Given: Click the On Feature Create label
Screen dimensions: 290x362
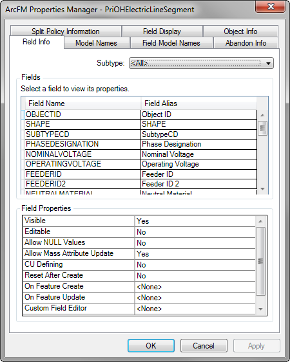Looking at the screenshot, I should pyautogui.click(x=54, y=286).
